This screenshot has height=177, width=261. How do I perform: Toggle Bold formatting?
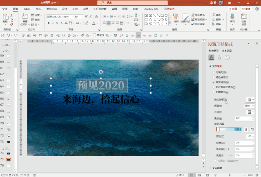click(x=49, y=23)
